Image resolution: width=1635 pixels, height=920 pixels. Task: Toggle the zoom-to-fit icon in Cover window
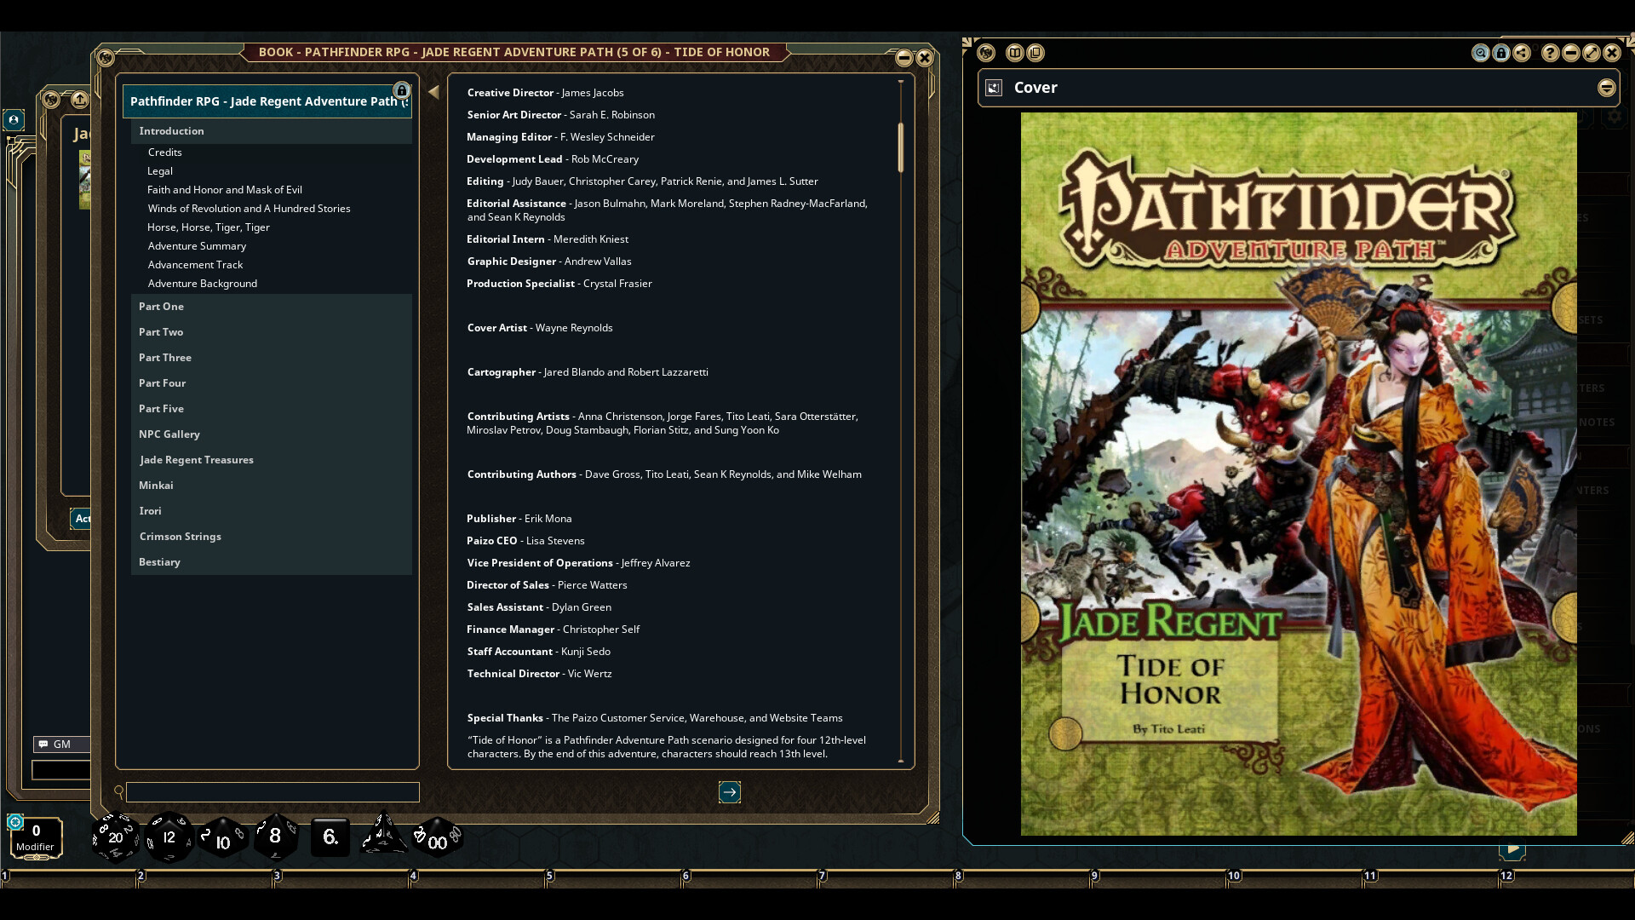(x=1481, y=53)
